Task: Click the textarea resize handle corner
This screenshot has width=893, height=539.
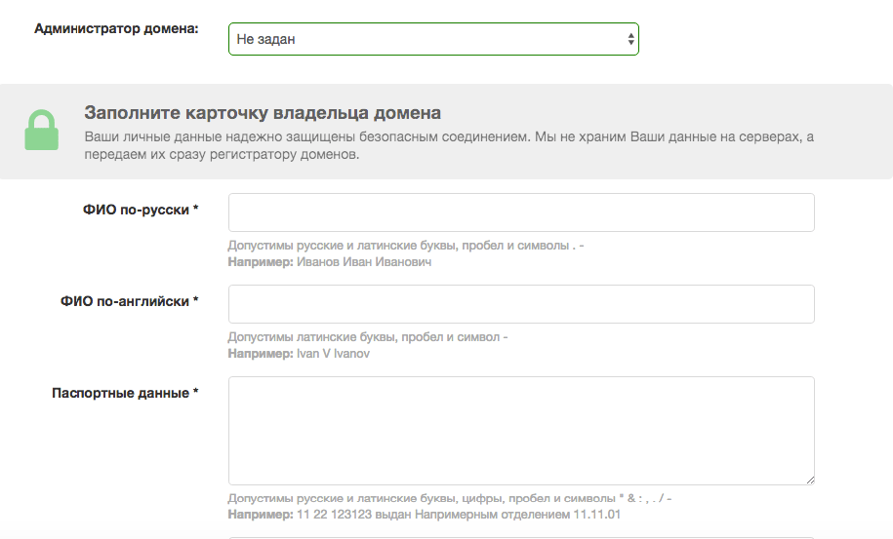Action: 810,481
